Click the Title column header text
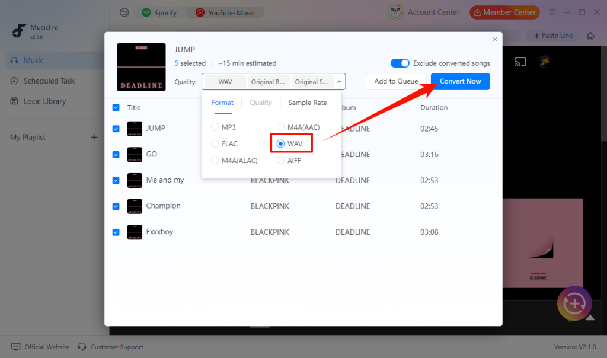 click(x=134, y=108)
